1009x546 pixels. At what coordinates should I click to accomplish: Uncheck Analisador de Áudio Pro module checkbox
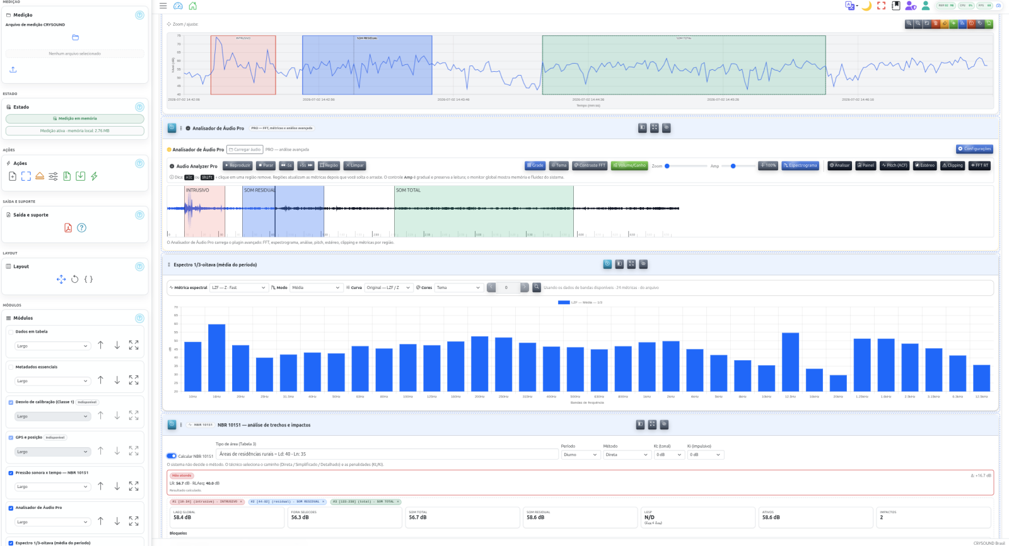[x=11, y=508]
